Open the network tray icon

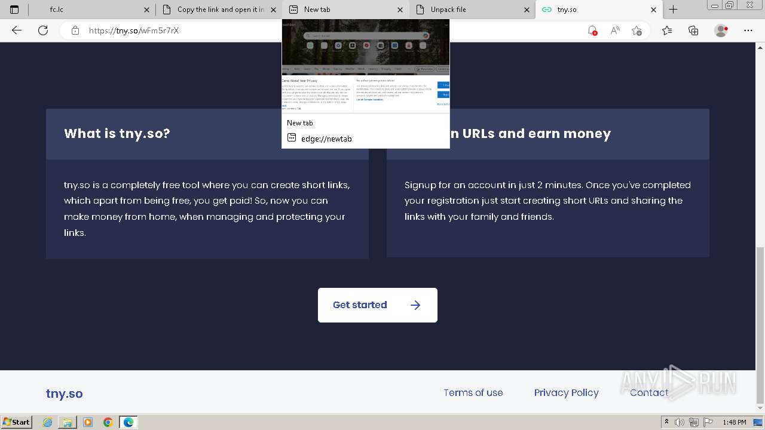click(694, 422)
